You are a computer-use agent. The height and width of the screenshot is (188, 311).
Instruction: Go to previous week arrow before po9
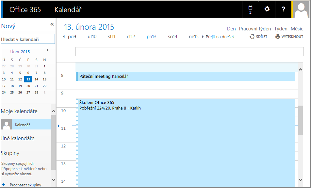(64, 37)
